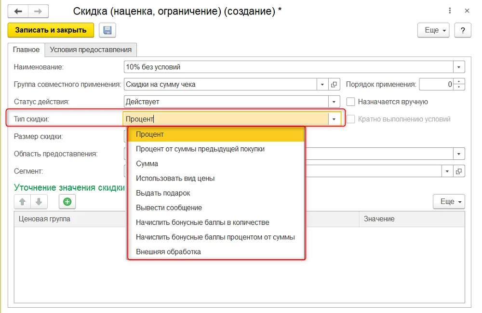Add a row with the green plus
This screenshot has height=313, width=482.
tap(67, 201)
